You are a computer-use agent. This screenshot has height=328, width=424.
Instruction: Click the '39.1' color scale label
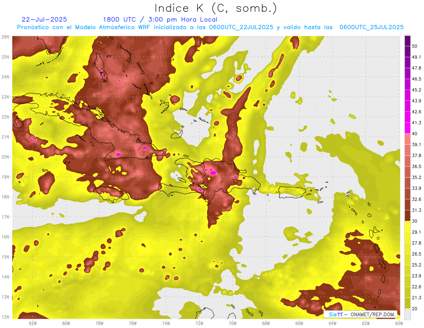coord(417,144)
